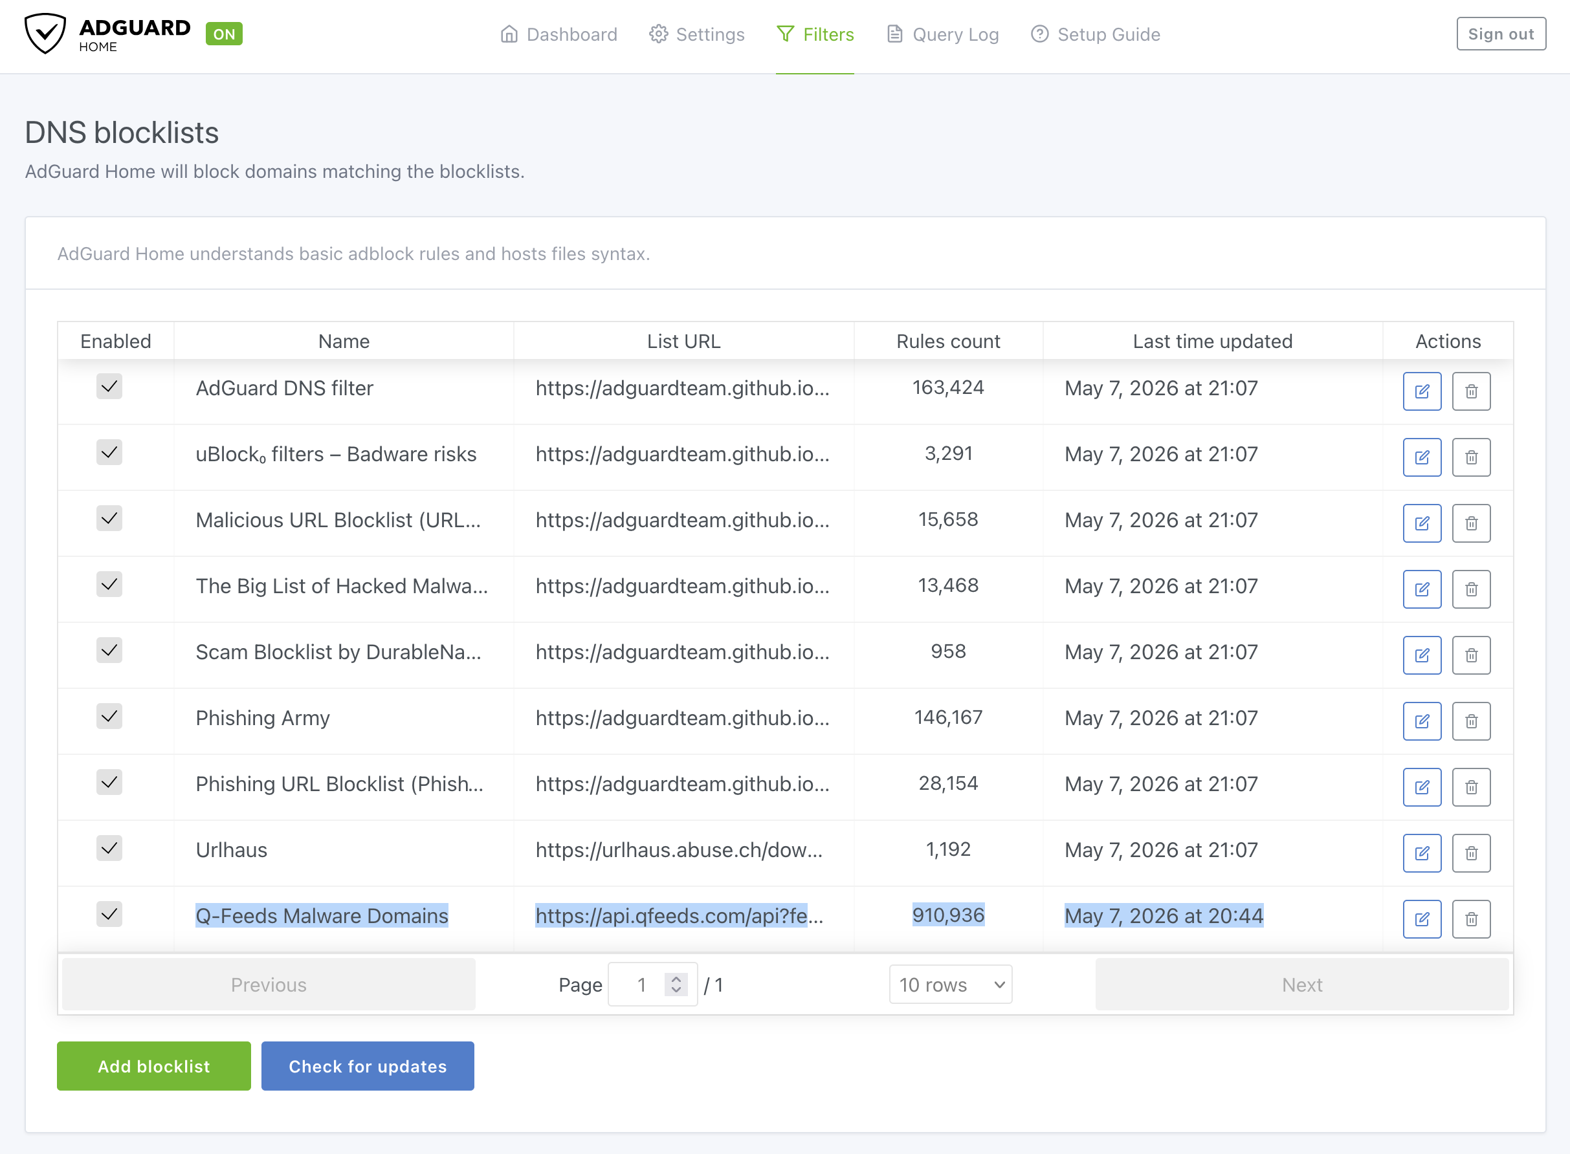Edit the uBlock filters Badware risks entry
This screenshot has height=1154, width=1570.
[x=1422, y=457]
